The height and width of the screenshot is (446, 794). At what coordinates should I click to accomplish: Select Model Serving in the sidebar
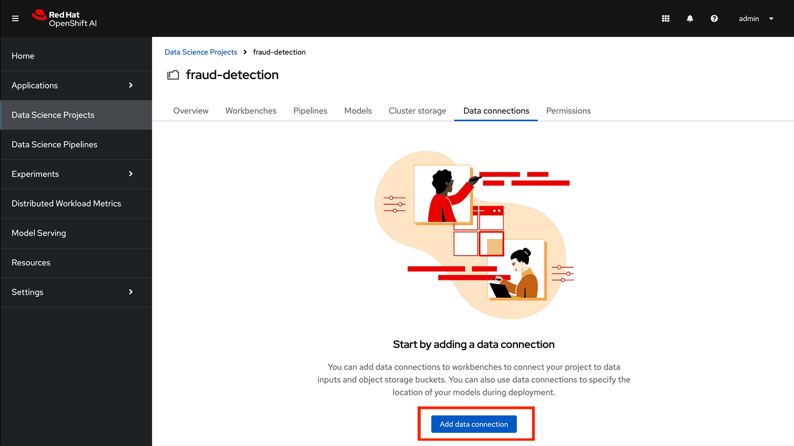(x=39, y=233)
